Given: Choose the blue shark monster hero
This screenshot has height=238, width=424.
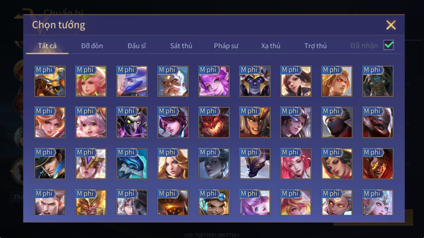Looking at the screenshot, I should point(132,164).
